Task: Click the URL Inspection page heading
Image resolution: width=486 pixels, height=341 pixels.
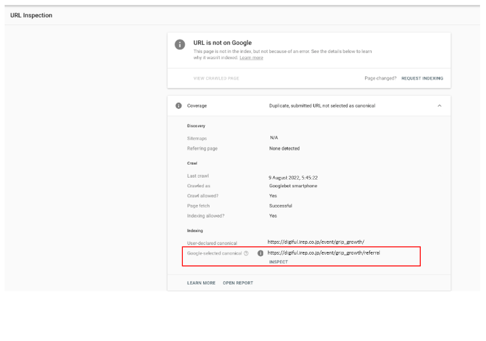Action: 31,15
